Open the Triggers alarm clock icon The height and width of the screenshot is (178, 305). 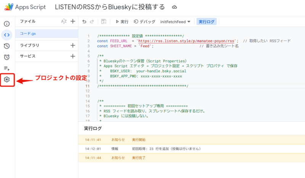coord(7,57)
